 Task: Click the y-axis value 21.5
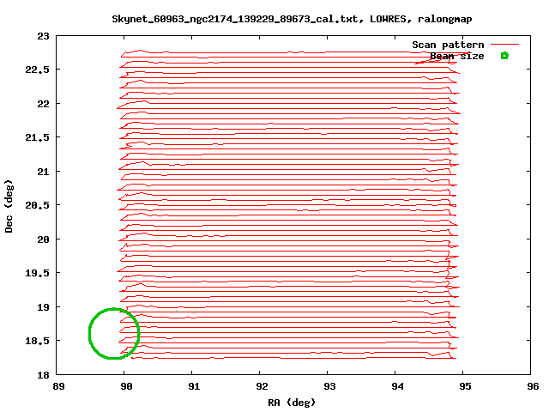pyautogui.click(x=38, y=137)
